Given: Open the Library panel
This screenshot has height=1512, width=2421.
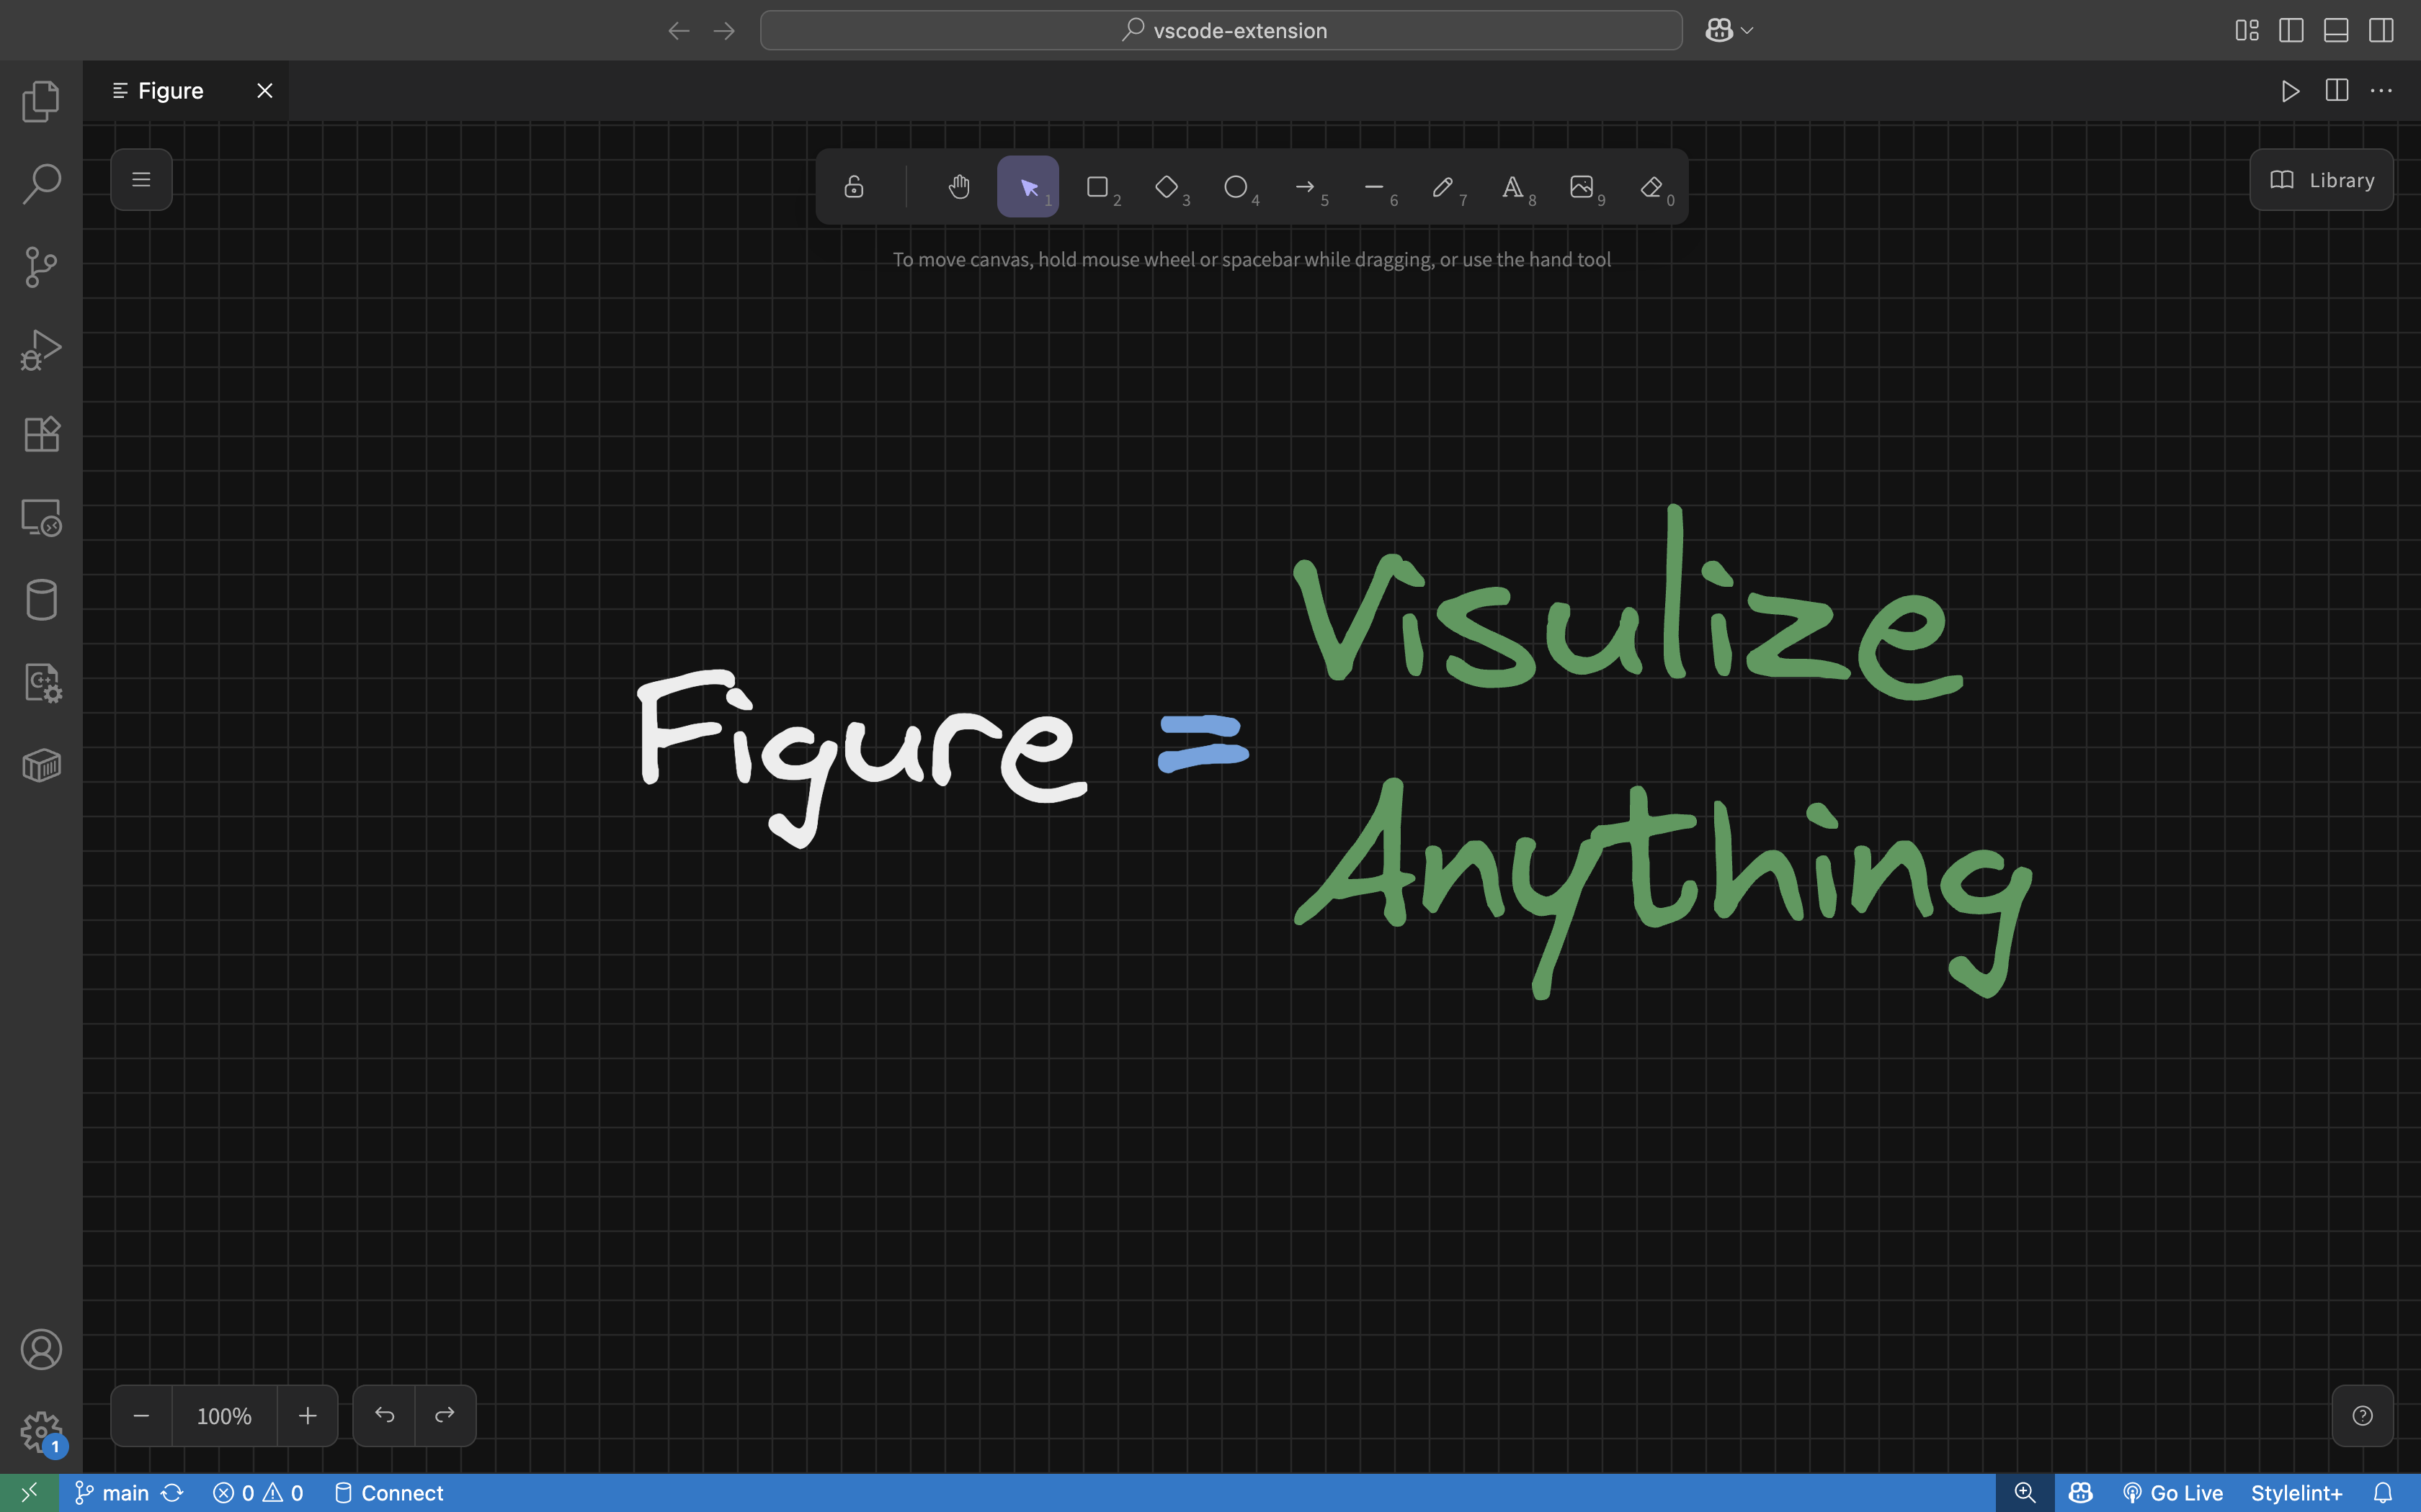Looking at the screenshot, I should [2321, 180].
